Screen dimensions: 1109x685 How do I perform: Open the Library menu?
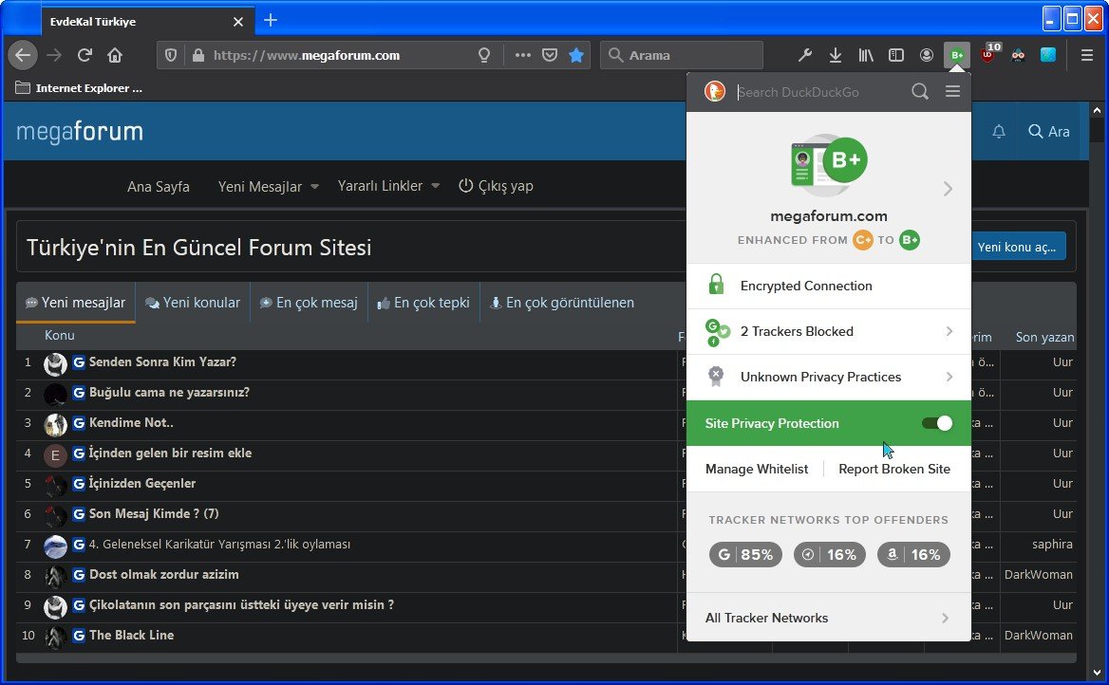click(x=866, y=55)
